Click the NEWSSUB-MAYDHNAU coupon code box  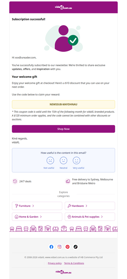click(x=63, y=104)
